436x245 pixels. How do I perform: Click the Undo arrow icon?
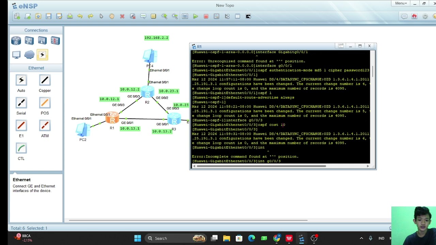(x=80, y=16)
